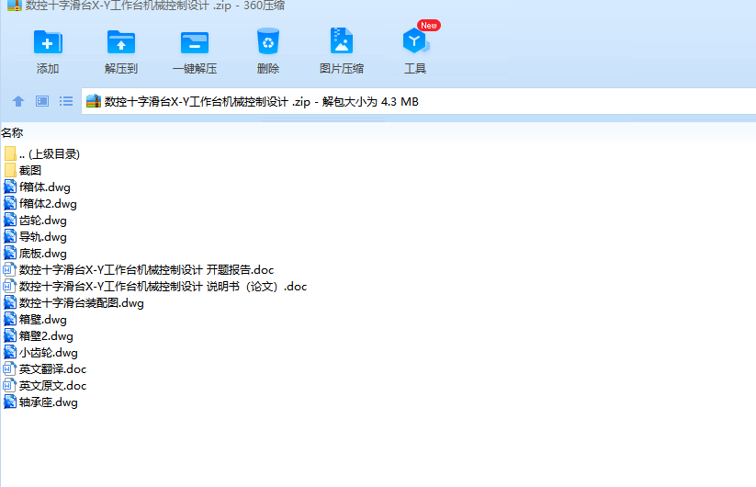Click the dwg icon beside 齿轮.dwg

point(10,220)
